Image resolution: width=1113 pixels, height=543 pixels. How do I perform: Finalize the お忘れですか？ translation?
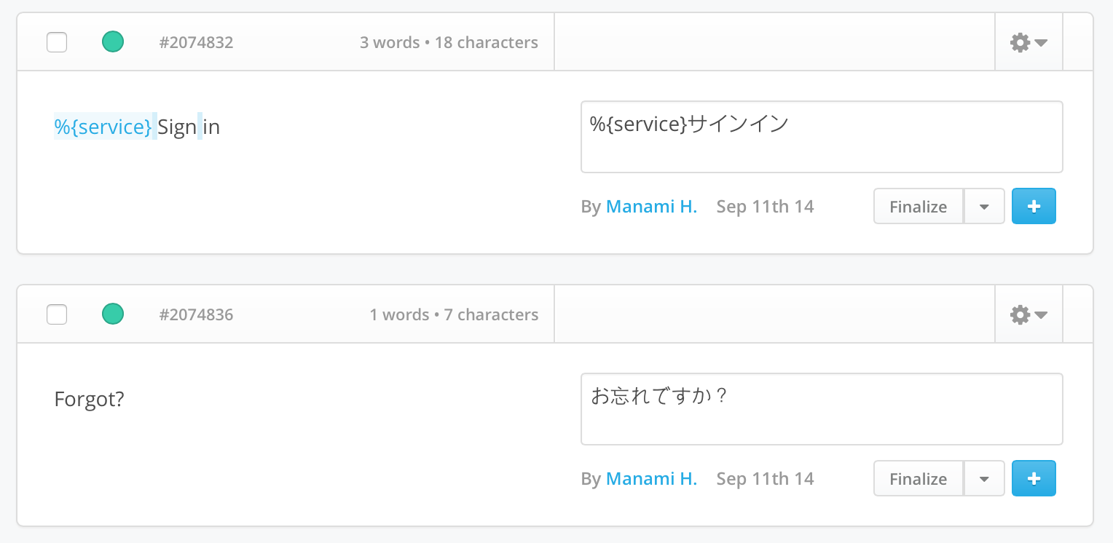pos(919,478)
